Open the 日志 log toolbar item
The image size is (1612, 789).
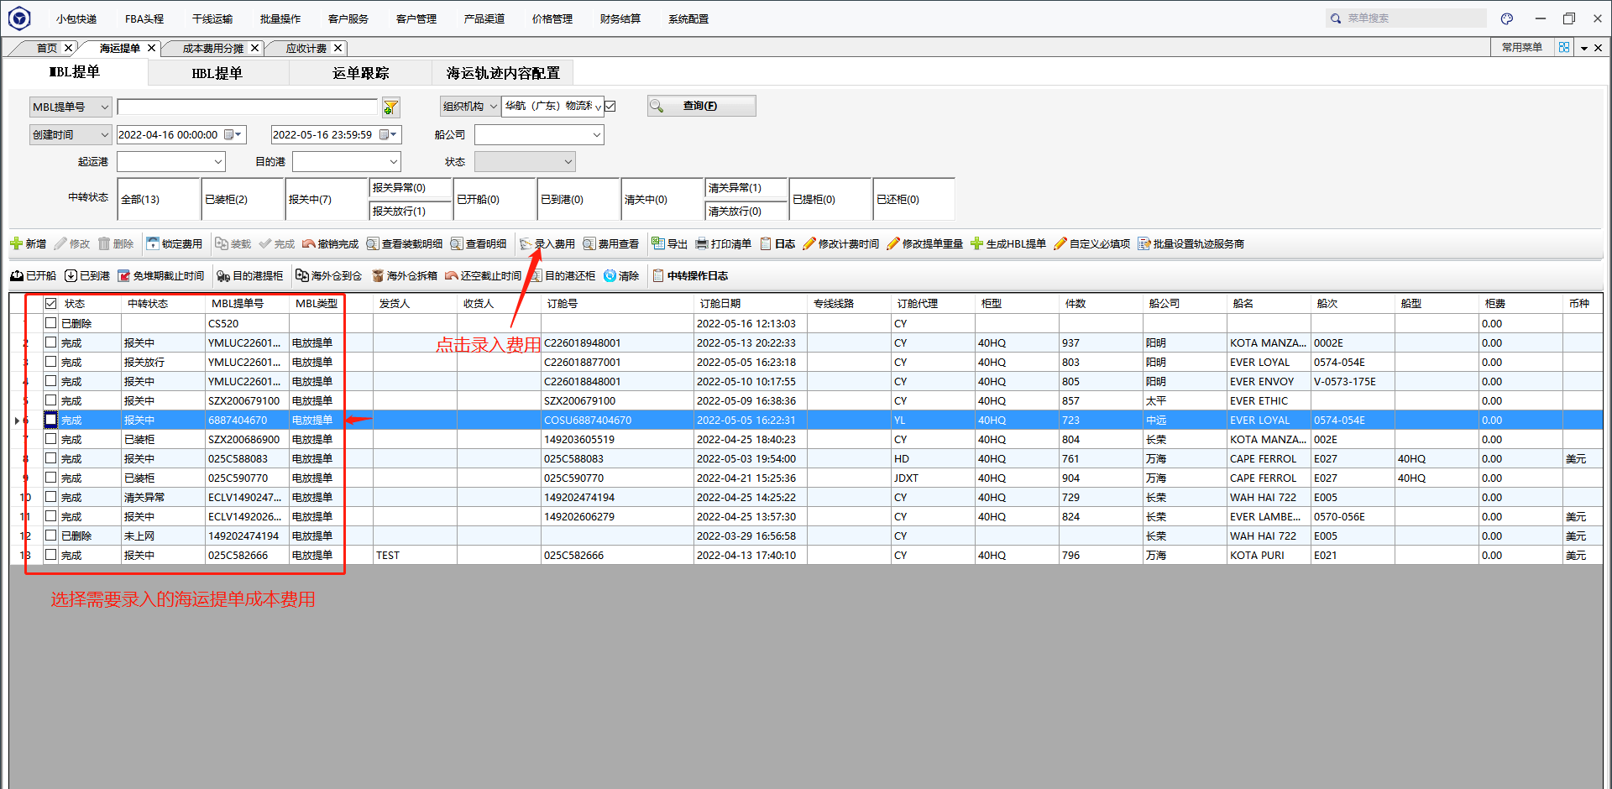coord(777,243)
